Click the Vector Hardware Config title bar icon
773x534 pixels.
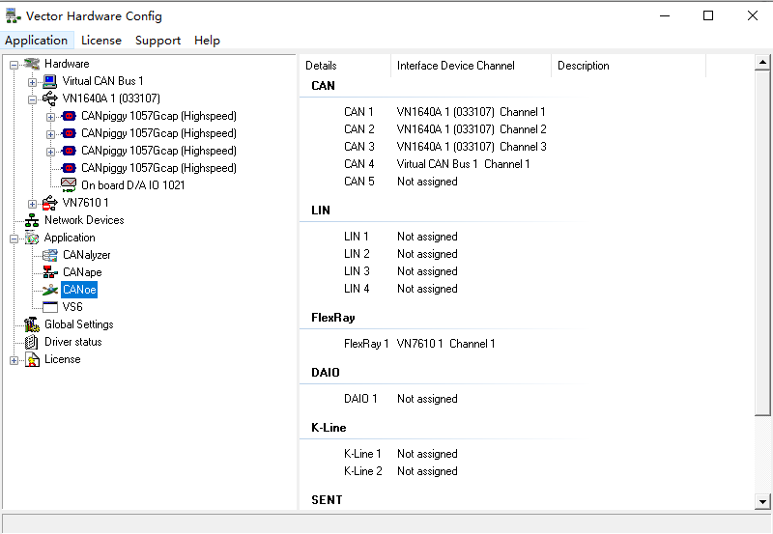[x=13, y=16]
